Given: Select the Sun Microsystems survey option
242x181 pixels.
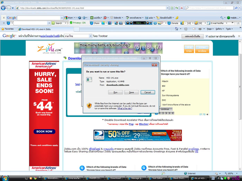Looking at the screenshot, I should 170,95.
